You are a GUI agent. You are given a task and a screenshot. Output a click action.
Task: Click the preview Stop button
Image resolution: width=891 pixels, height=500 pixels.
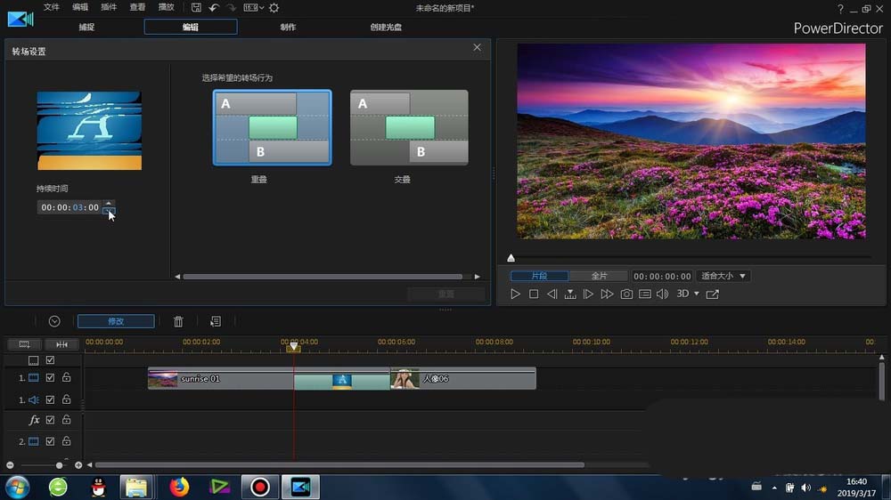(x=534, y=294)
